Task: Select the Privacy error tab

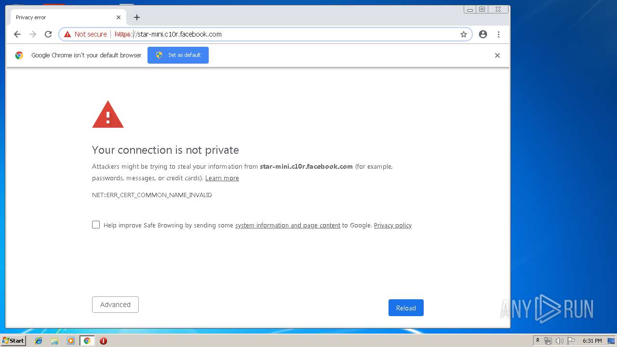Action: (x=67, y=17)
